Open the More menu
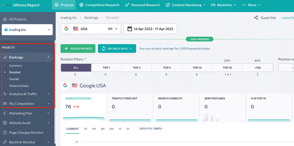 click(x=251, y=5)
